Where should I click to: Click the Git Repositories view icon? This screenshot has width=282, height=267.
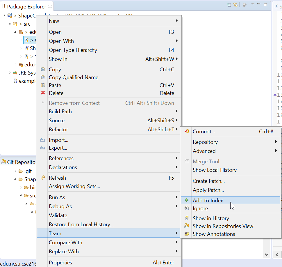tap(4, 162)
